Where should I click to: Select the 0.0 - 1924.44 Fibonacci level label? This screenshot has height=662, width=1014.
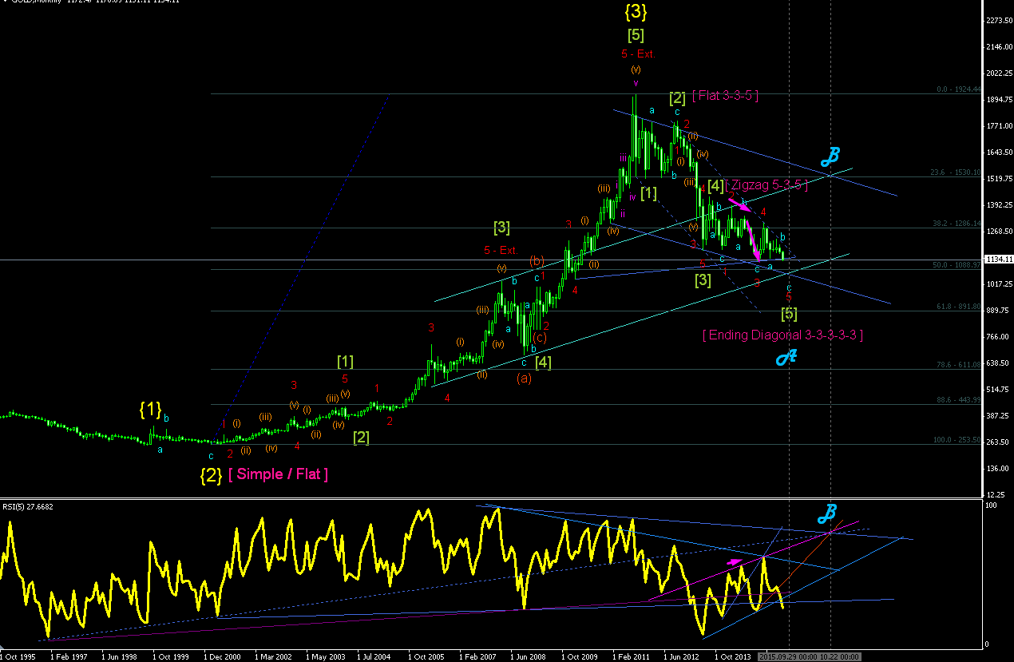[x=957, y=90]
